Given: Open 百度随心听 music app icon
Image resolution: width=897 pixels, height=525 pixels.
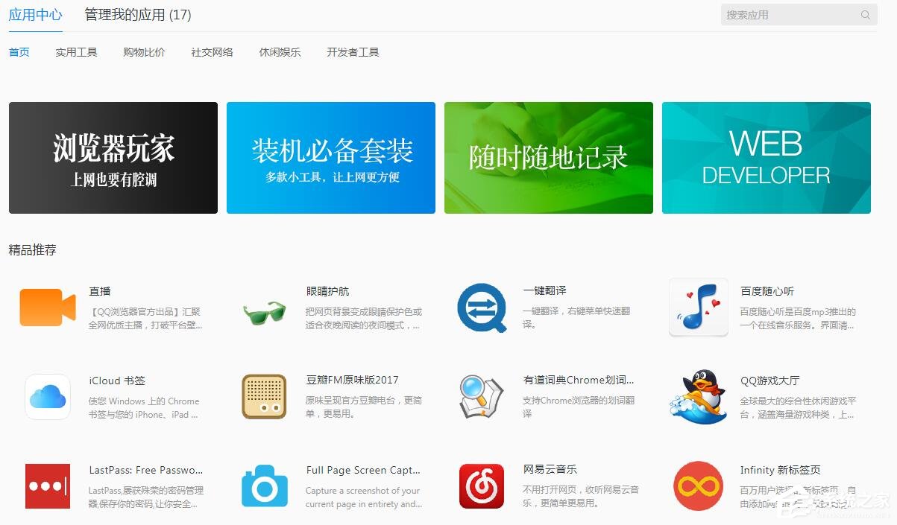Looking at the screenshot, I should tap(698, 307).
